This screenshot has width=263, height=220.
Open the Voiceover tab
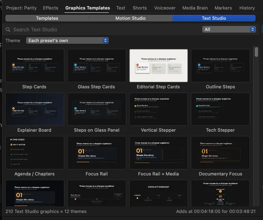tap(165, 8)
